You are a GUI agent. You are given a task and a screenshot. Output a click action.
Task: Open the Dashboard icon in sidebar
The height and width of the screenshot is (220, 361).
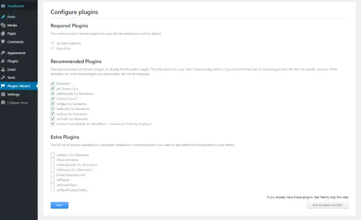[x=3, y=6]
